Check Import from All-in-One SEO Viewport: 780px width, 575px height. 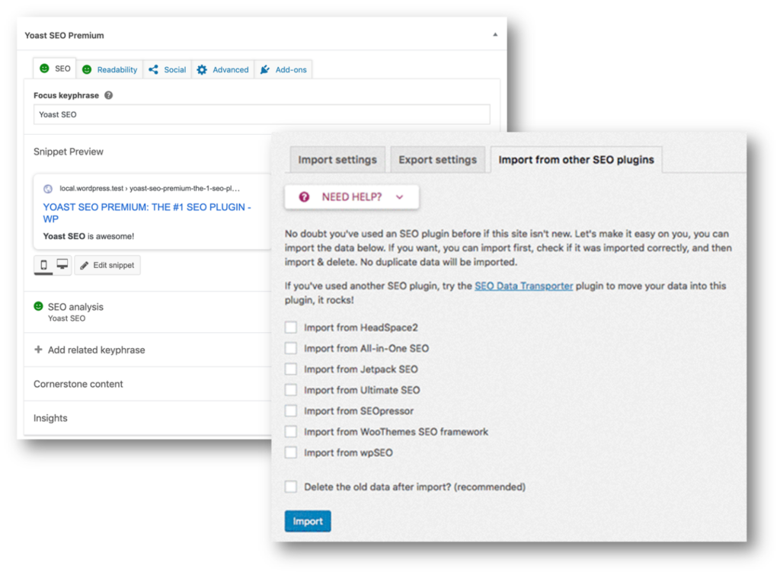tap(290, 348)
